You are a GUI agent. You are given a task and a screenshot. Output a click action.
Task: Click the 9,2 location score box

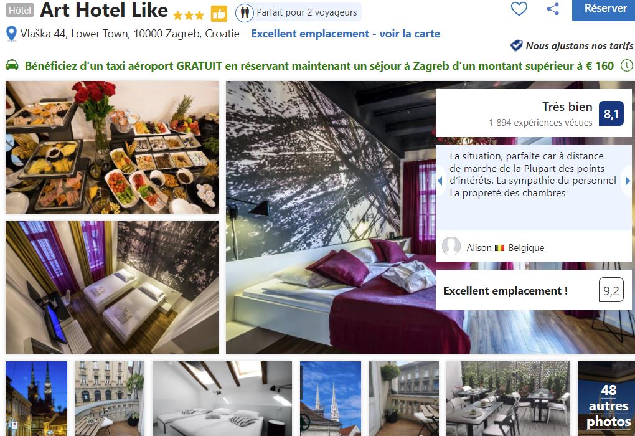pyautogui.click(x=611, y=290)
